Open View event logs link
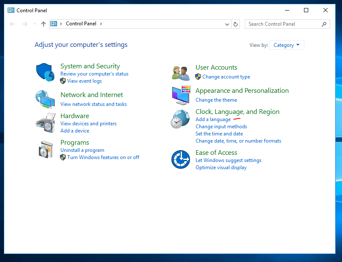 pyautogui.click(x=84, y=81)
